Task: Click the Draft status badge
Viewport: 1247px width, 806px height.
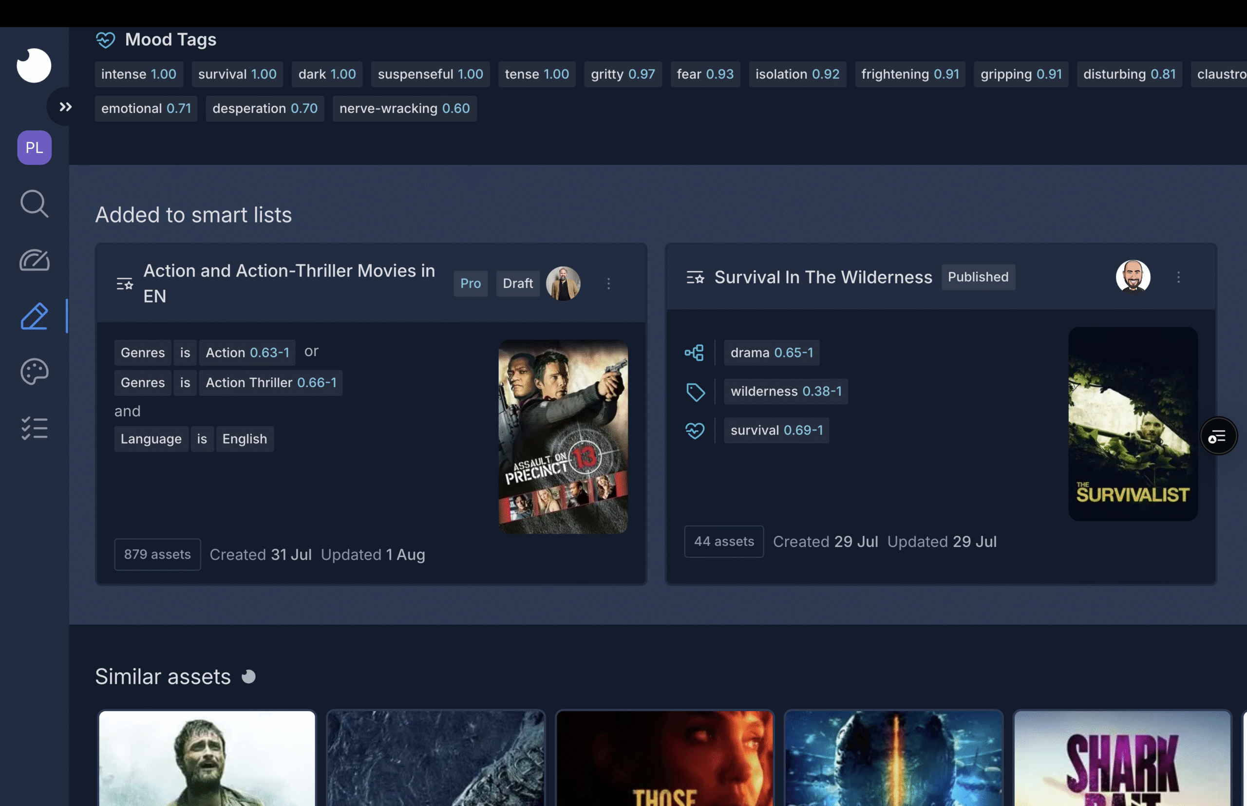Action: click(518, 283)
